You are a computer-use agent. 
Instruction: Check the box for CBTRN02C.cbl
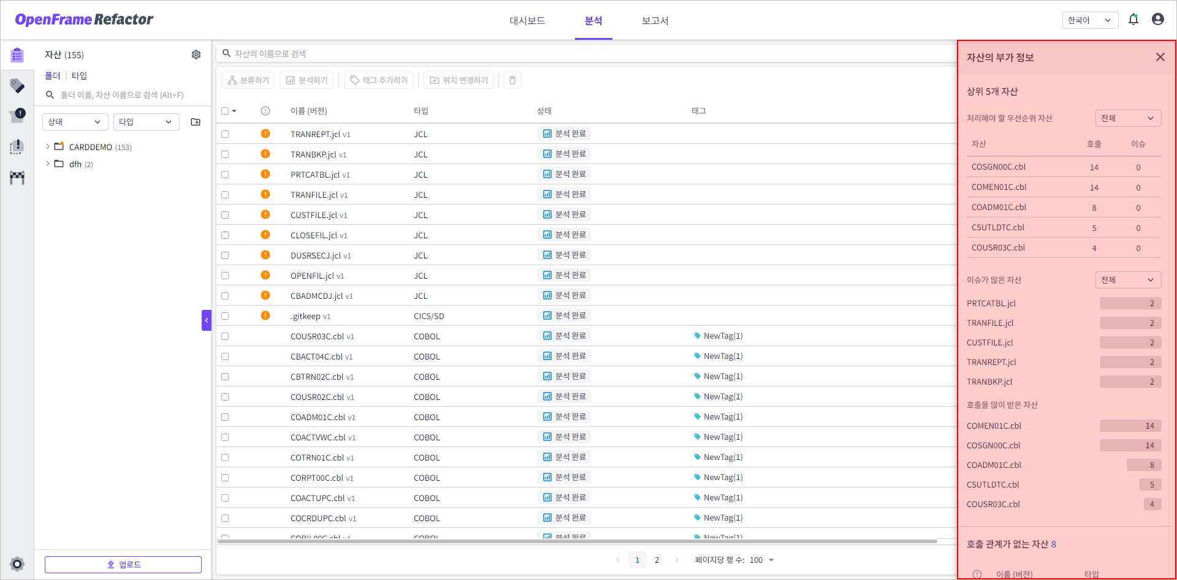pos(225,377)
